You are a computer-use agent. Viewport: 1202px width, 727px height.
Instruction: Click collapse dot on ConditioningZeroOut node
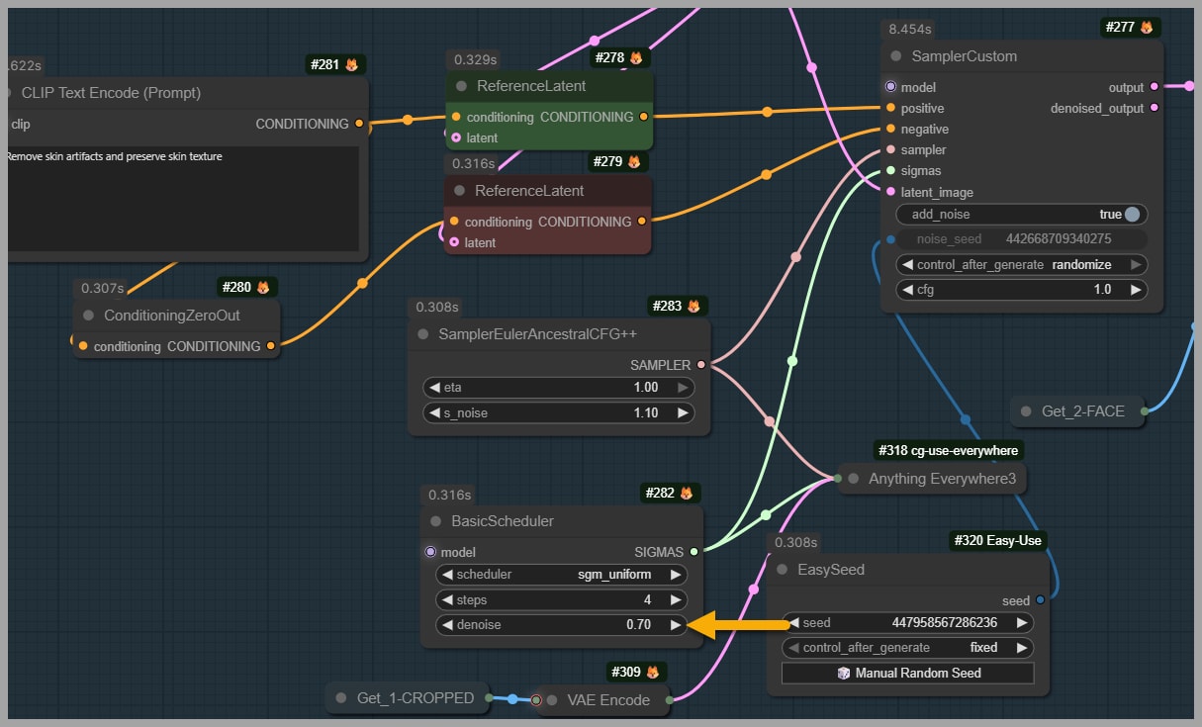point(89,316)
